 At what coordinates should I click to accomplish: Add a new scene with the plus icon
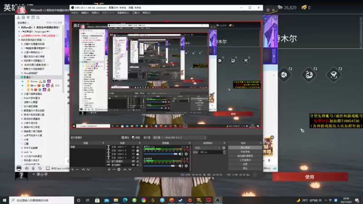[x=73, y=170]
